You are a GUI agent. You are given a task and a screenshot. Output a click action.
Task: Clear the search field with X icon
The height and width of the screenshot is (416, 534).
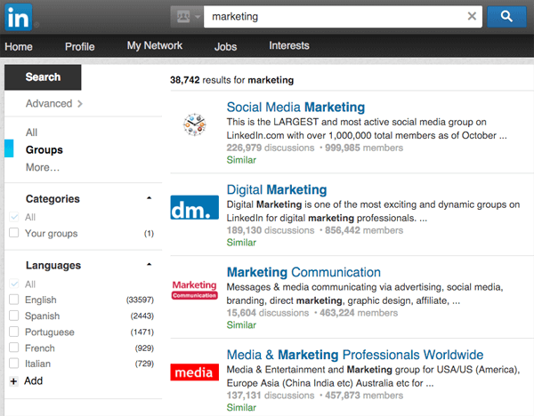pyautogui.click(x=472, y=16)
